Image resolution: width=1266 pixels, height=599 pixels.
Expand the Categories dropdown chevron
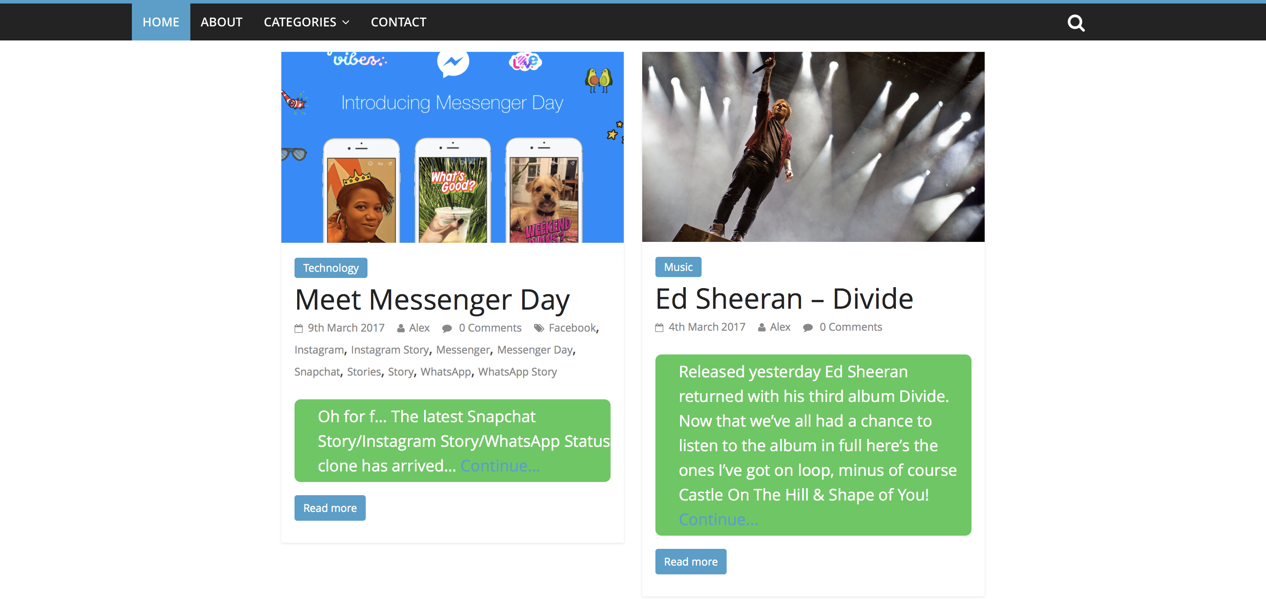[x=346, y=22]
